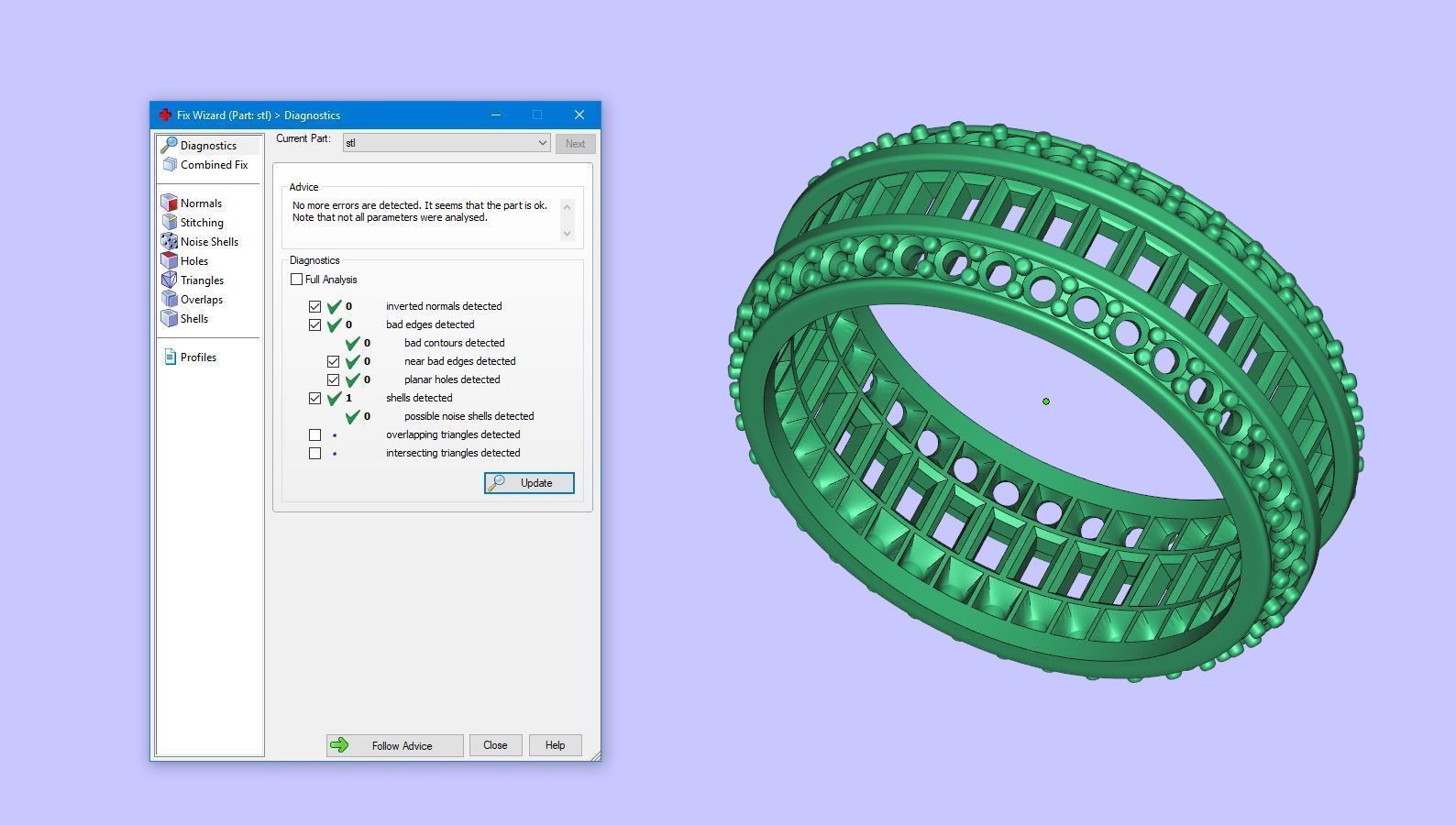This screenshot has height=825, width=1456.
Task: Click the green center point marker in viewport
Action: [x=1046, y=401]
